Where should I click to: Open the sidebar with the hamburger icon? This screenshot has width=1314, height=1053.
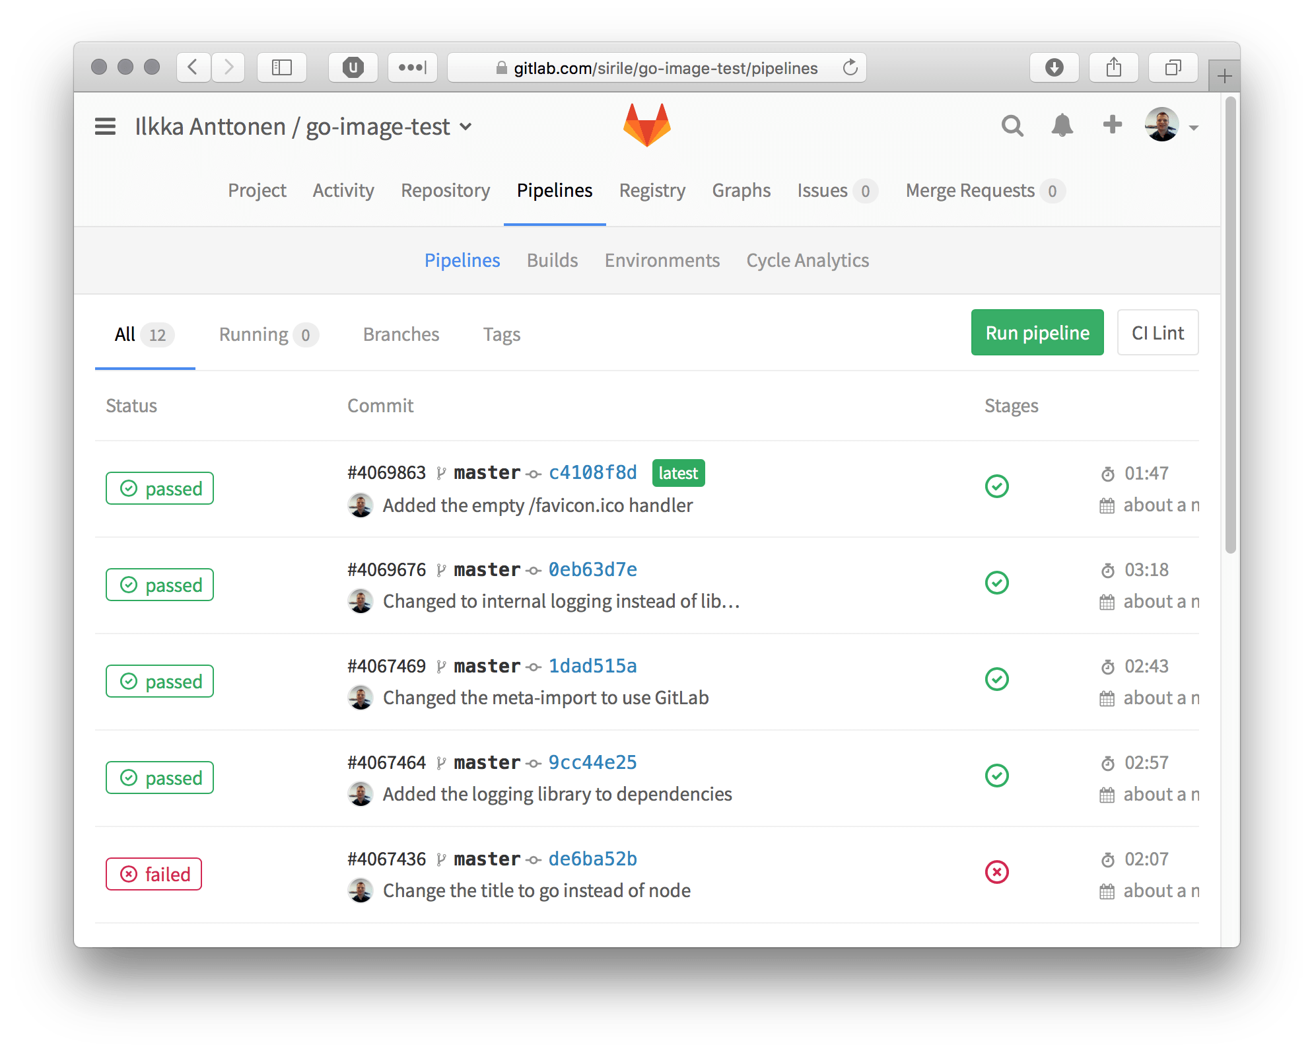[x=104, y=126]
